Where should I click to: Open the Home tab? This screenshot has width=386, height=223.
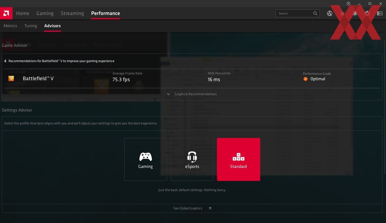pos(23,13)
